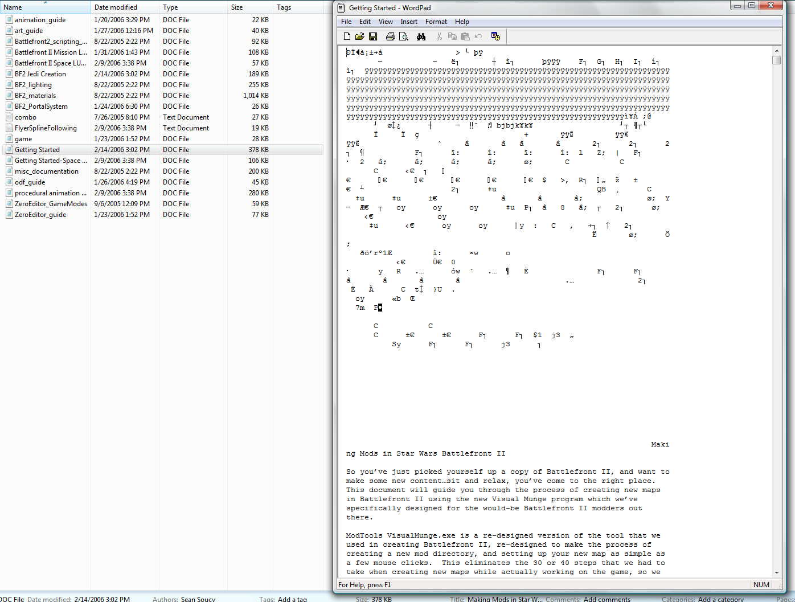
Task: Click the WordPad title bar document icon
Action: point(341,7)
